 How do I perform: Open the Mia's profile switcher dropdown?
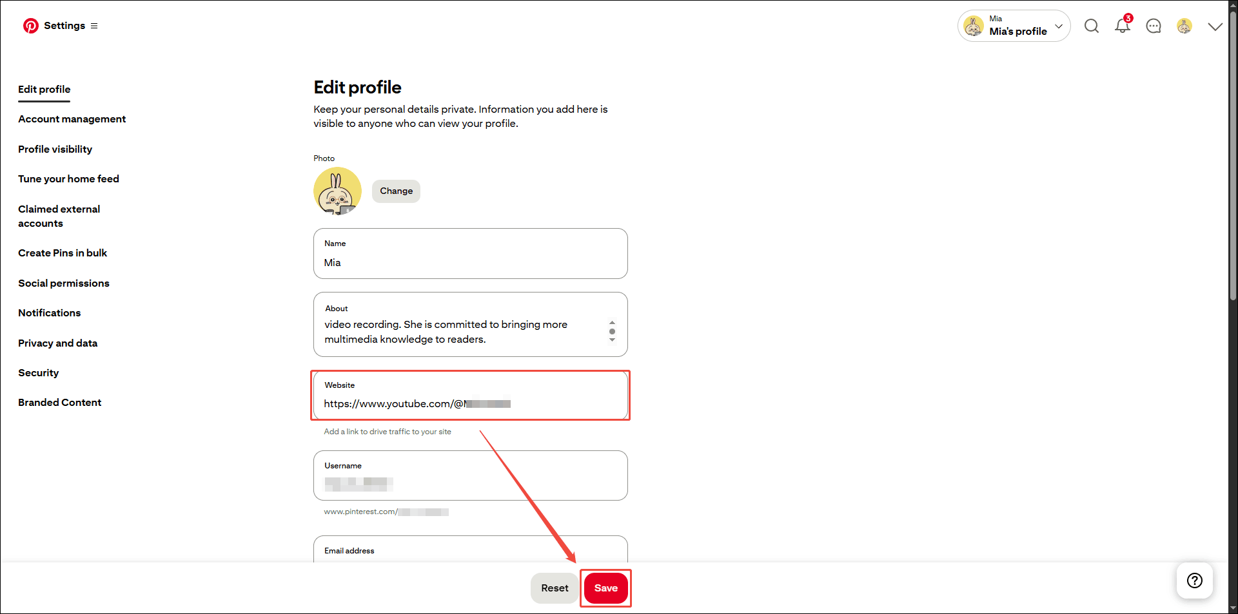(x=1014, y=26)
